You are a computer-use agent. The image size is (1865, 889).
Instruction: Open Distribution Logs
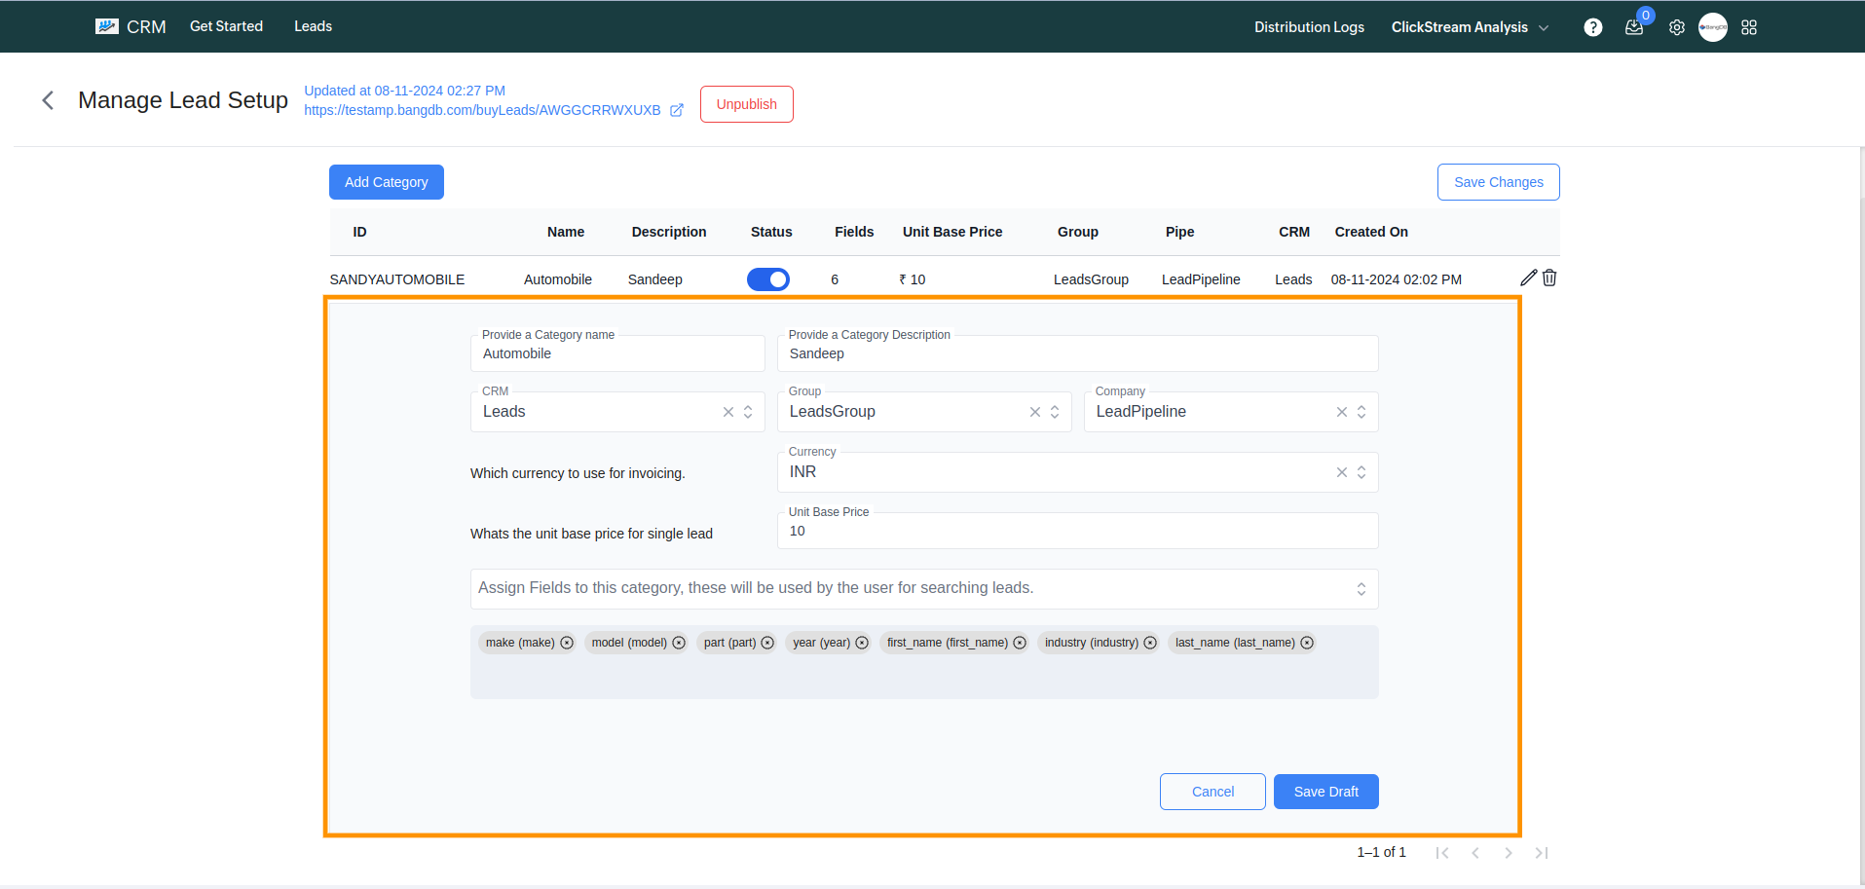(x=1309, y=27)
